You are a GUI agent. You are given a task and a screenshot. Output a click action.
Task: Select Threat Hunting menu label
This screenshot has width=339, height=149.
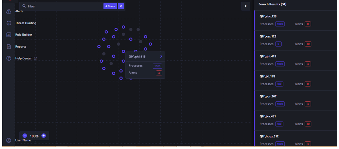[26, 23]
